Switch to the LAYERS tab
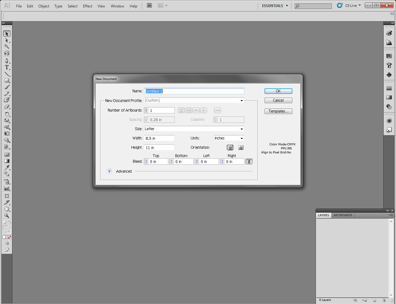Viewport: 396px width, 304px height. (x=324, y=215)
